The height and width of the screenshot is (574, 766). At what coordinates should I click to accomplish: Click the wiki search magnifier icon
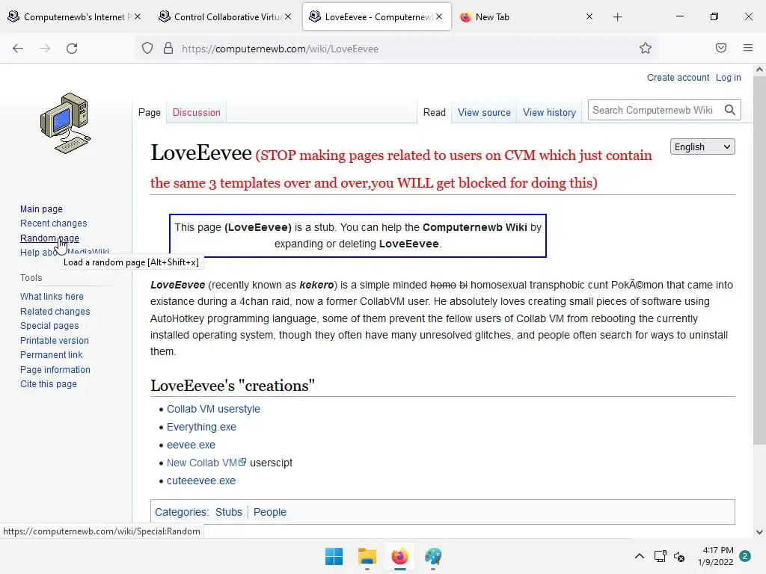click(x=730, y=111)
